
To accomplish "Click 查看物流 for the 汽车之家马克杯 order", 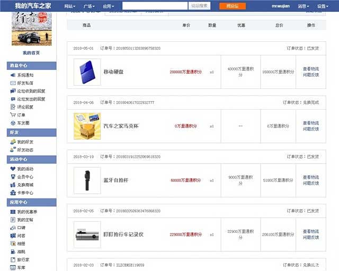I will (311, 123).
